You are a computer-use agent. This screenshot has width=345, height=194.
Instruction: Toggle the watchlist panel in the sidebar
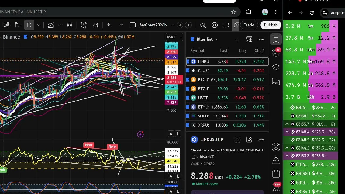(x=276, y=39)
